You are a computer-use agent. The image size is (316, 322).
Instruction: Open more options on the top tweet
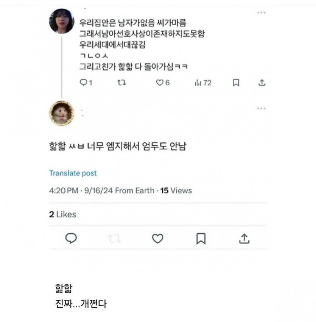click(261, 12)
